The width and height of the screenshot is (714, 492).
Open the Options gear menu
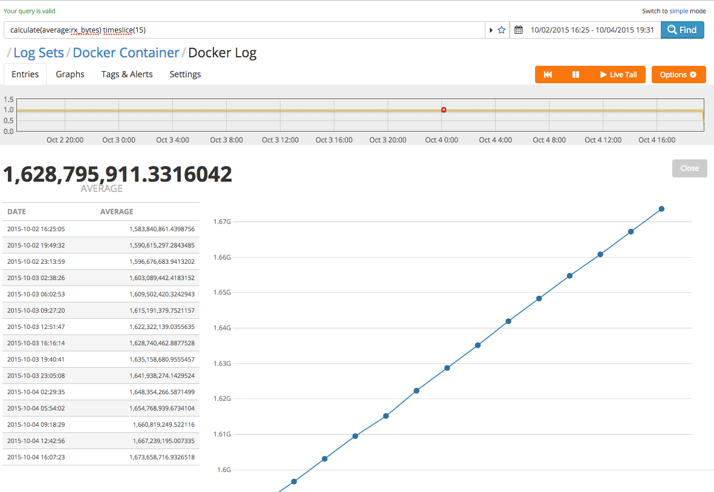tap(678, 75)
